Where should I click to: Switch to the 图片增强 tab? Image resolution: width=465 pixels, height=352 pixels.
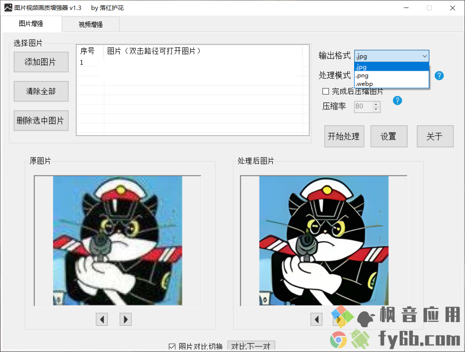[x=31, y=24]
